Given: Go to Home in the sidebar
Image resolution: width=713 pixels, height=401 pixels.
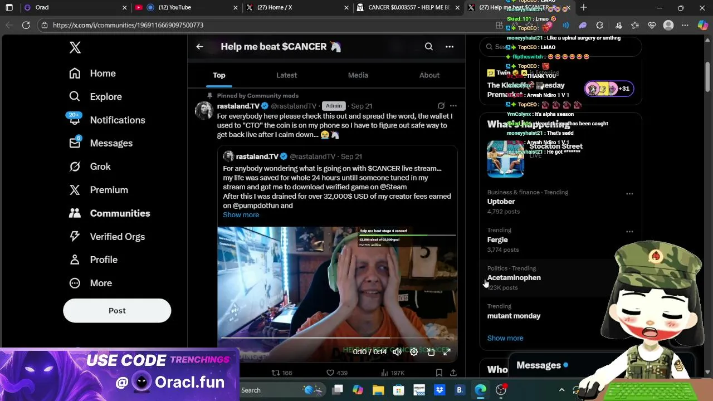Looking at the screenshot, I should click(92, 74).
